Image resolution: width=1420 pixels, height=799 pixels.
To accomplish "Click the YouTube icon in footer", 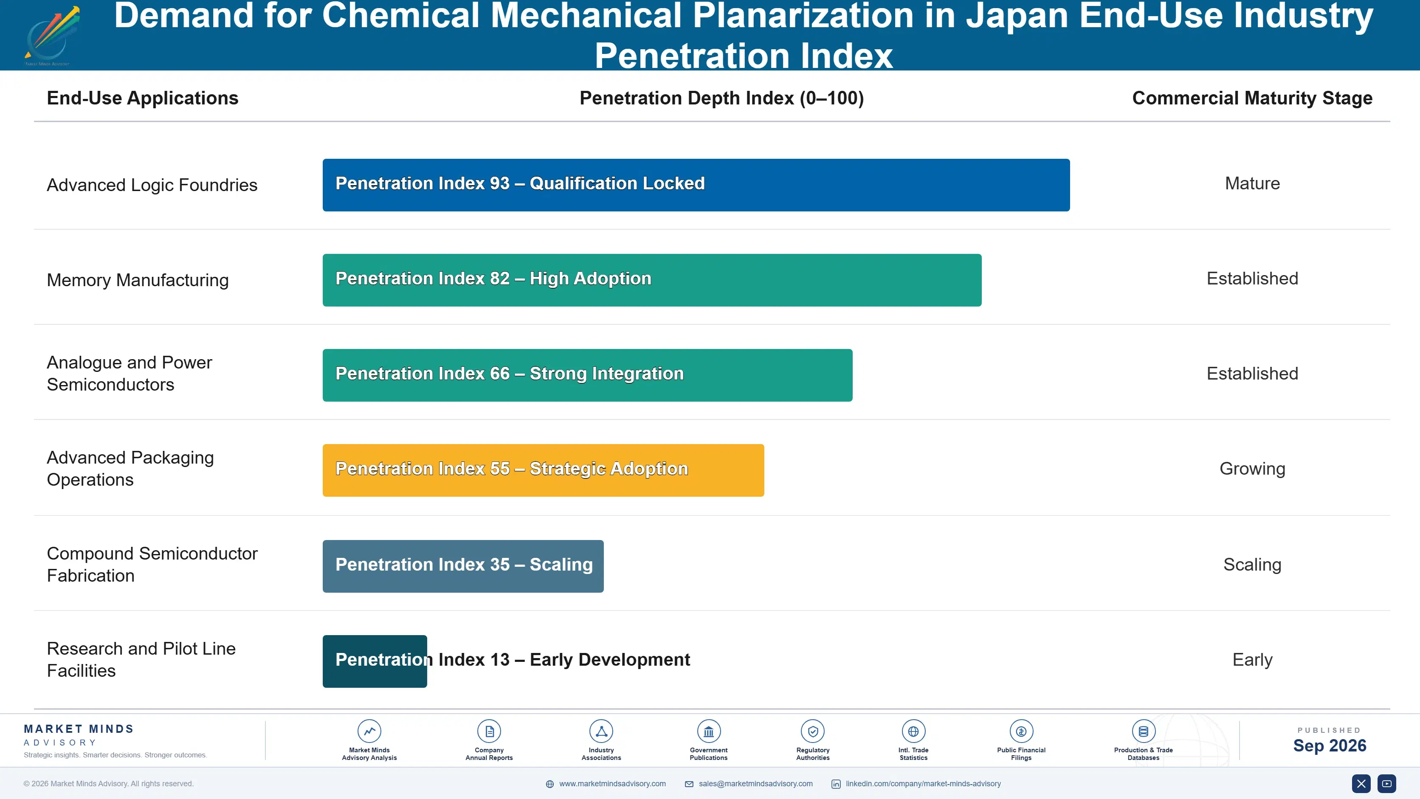I will pos(1387,784).
